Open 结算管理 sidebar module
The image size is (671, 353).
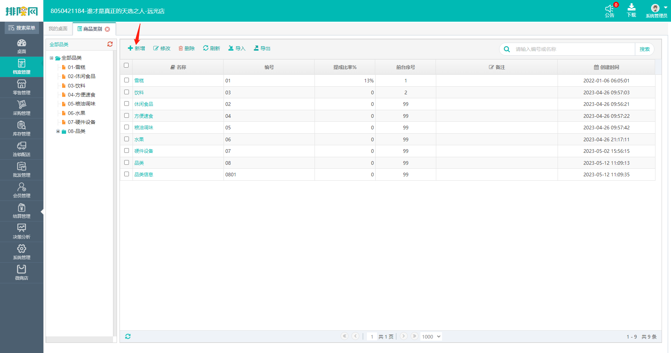click(22, 211)
